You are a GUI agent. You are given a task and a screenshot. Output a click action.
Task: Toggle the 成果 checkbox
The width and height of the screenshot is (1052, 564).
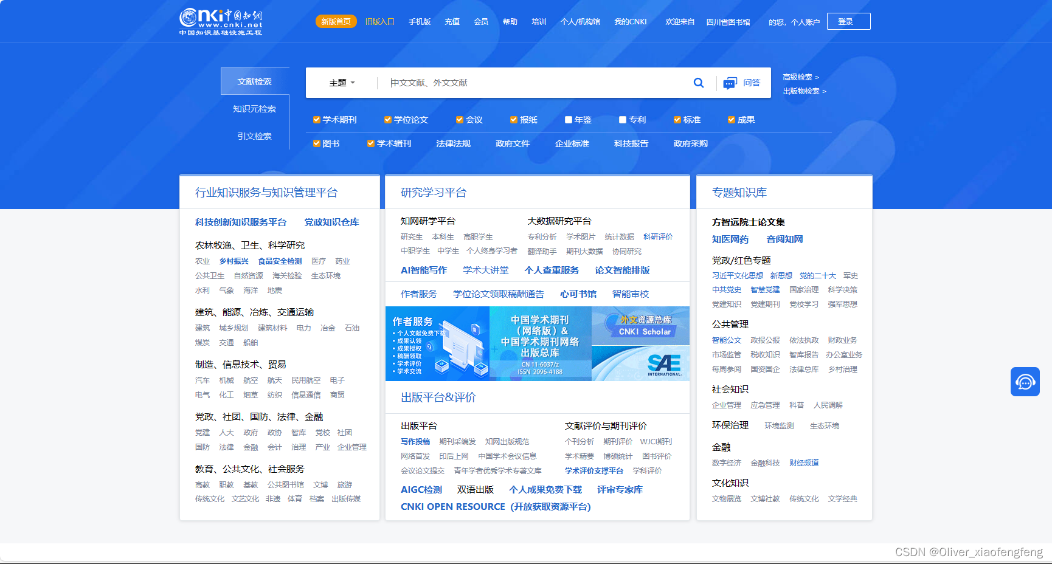coord(731,120)
